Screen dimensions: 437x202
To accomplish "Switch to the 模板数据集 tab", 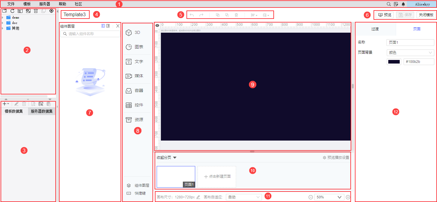I will click(x=14, y=111).
